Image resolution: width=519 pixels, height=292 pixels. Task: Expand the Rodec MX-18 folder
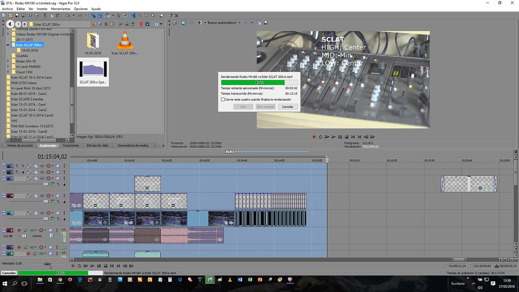[x=8, y=61]
